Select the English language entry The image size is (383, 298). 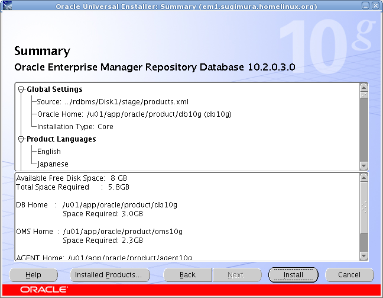[x=49, y=152]
